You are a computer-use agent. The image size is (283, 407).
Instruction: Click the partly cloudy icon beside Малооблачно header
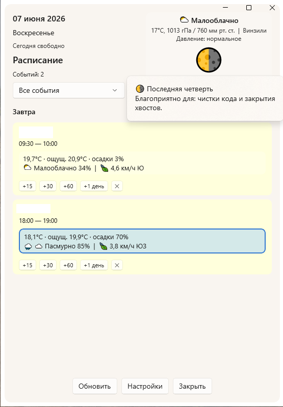coord(184,20)
